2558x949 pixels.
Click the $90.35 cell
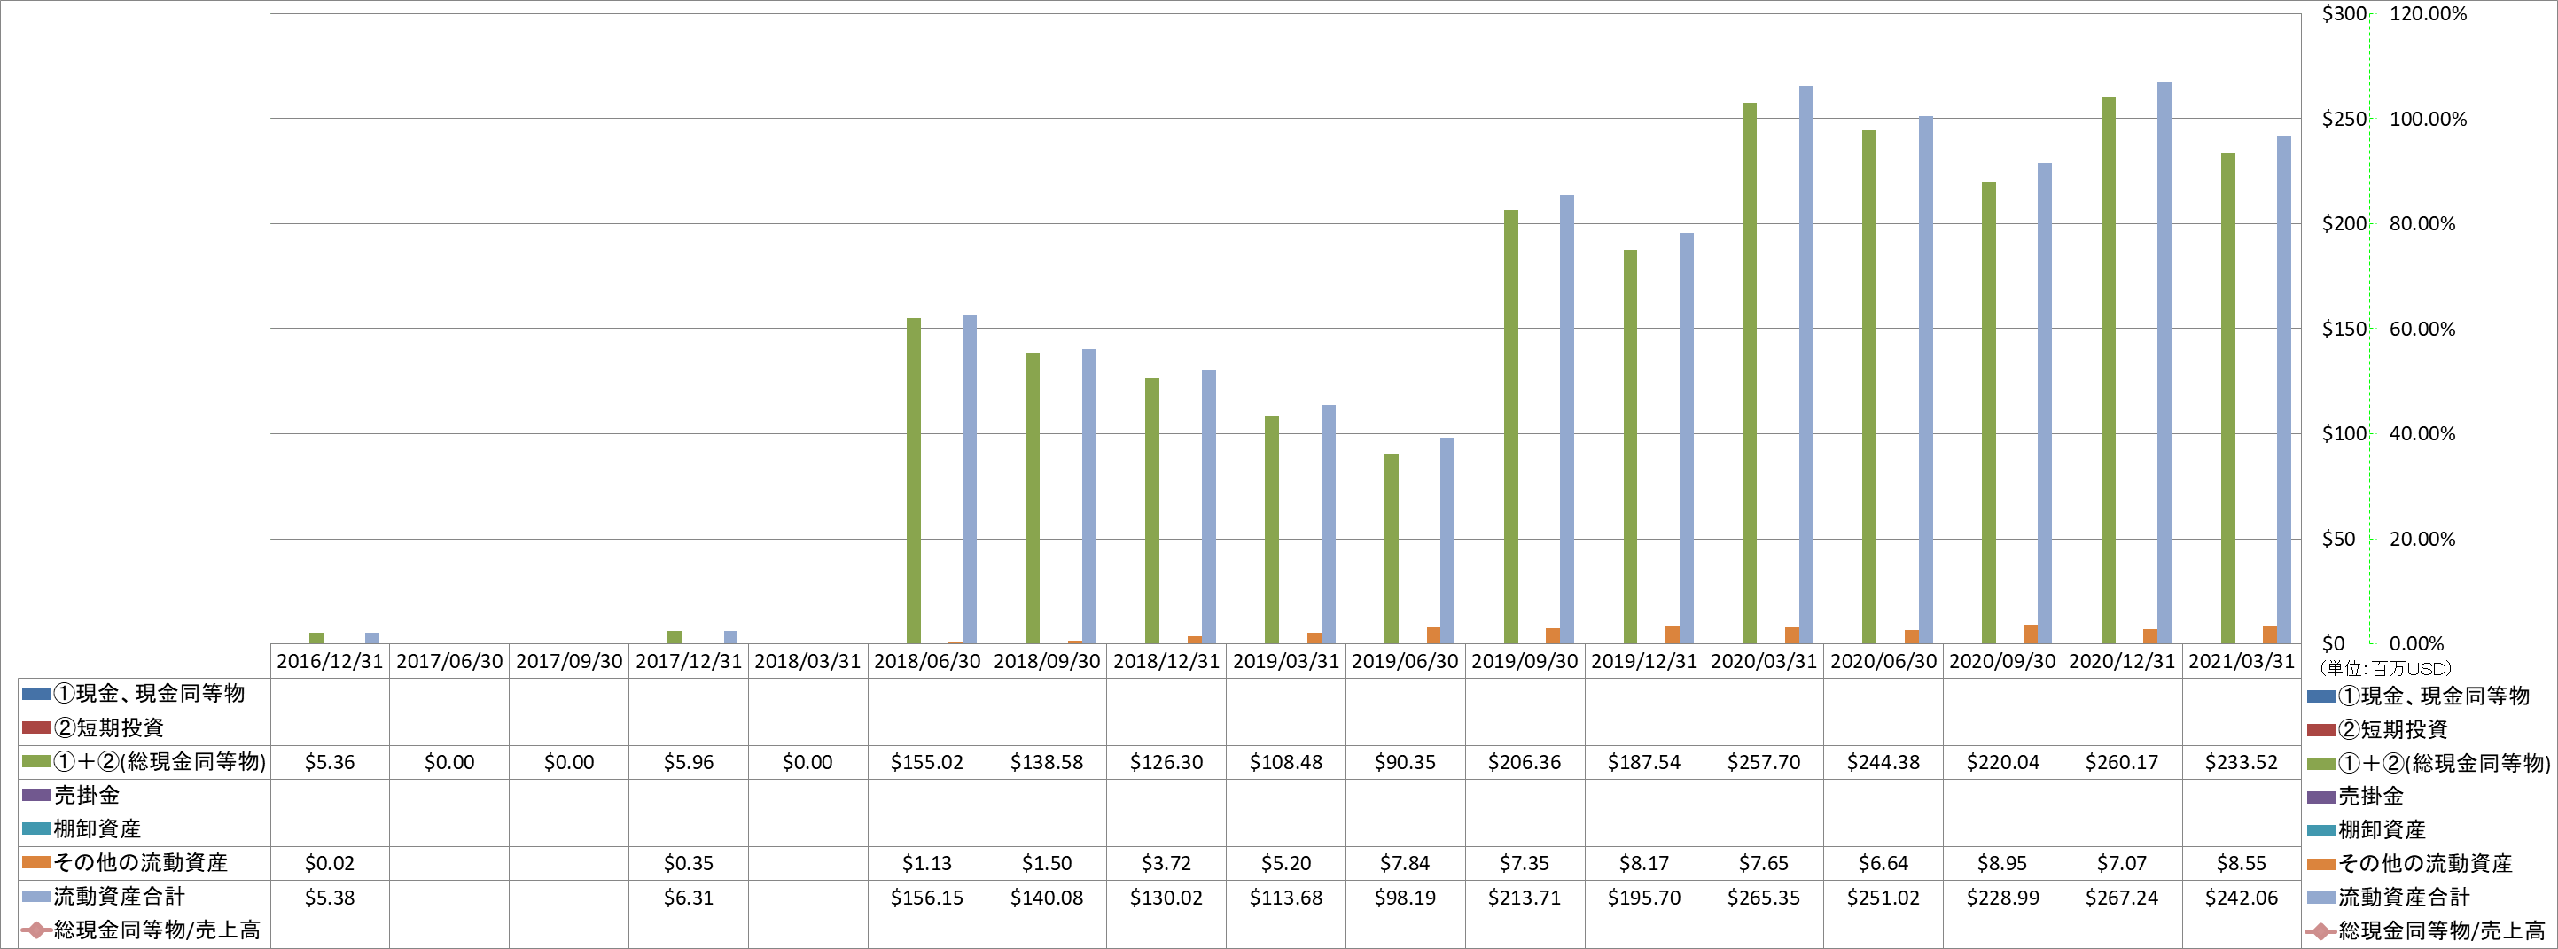1405,762
